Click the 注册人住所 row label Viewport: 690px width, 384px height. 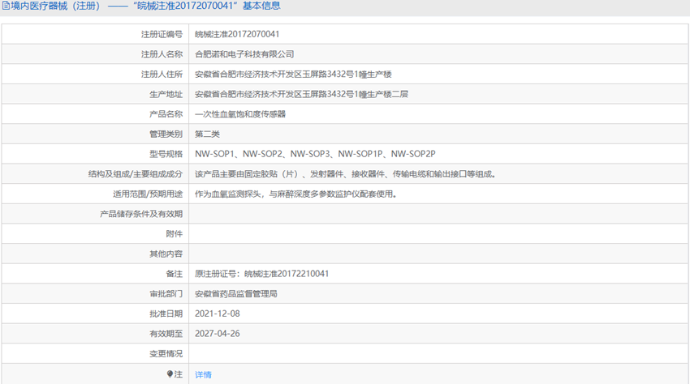(x=162, y=75)
